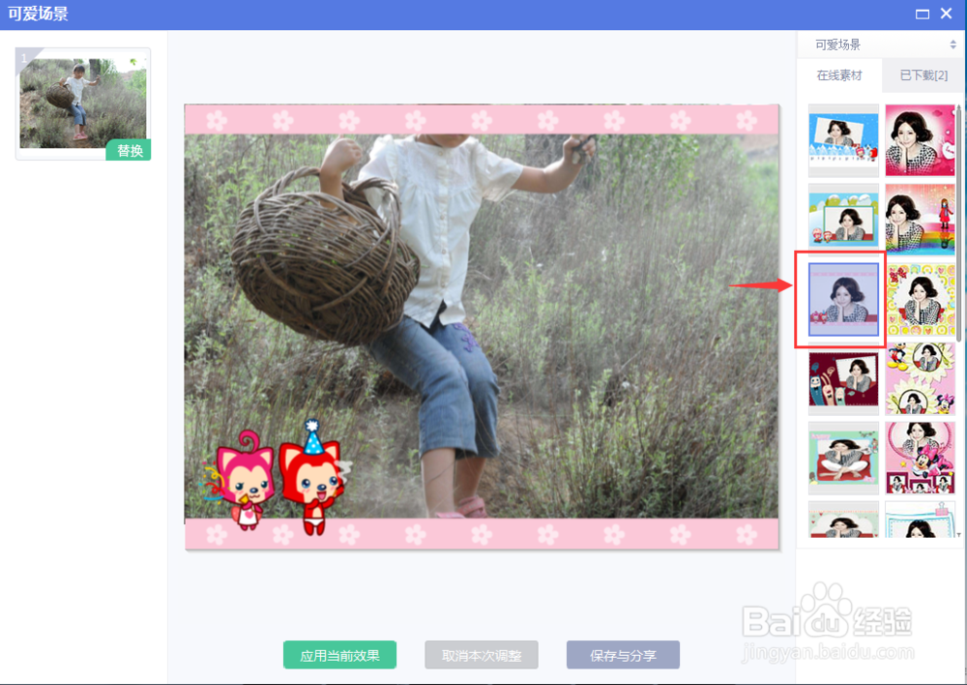
Task: Click the 应用当前效果 button
Action: coord(339,655)
